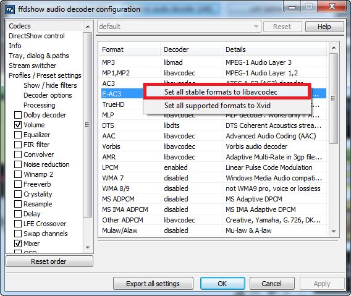The width and height of the screenshot is (351, 296).
Task: Open DirectShow control settings page
Action: [36, 36]
